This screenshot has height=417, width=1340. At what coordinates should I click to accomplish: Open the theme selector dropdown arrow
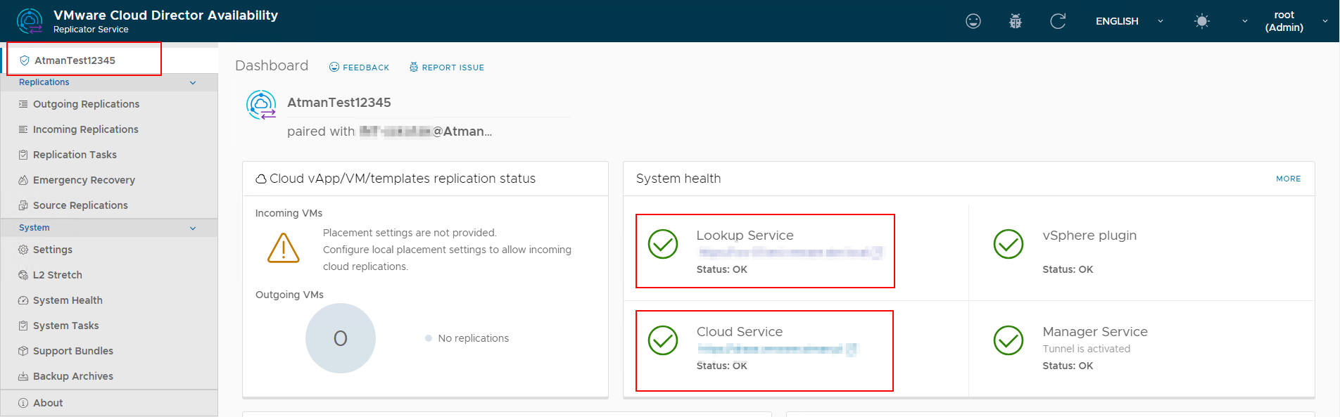pyautogui.click(x=1244, y=21)
